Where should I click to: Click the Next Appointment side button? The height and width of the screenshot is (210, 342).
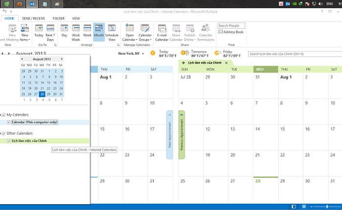click(170, 135)
